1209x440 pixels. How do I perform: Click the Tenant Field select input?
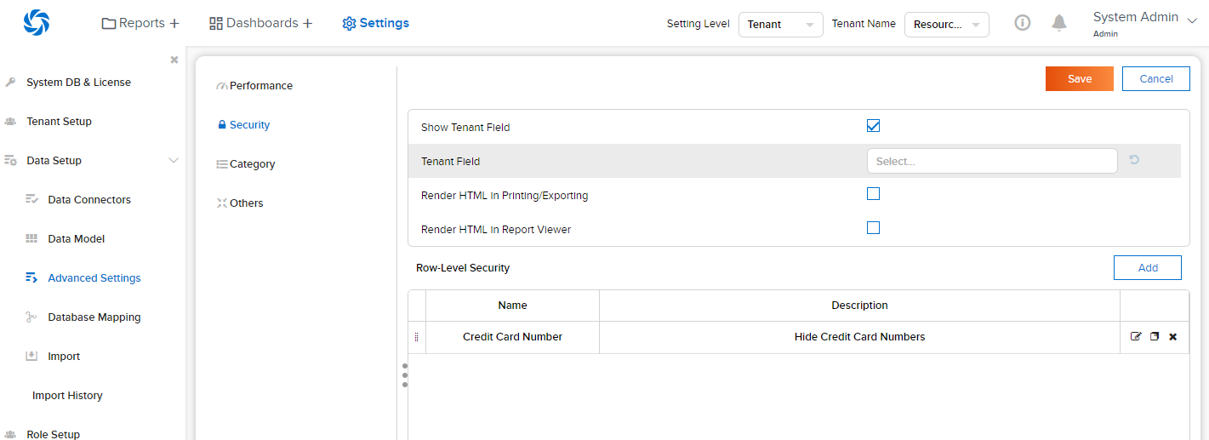pos(991,161)
